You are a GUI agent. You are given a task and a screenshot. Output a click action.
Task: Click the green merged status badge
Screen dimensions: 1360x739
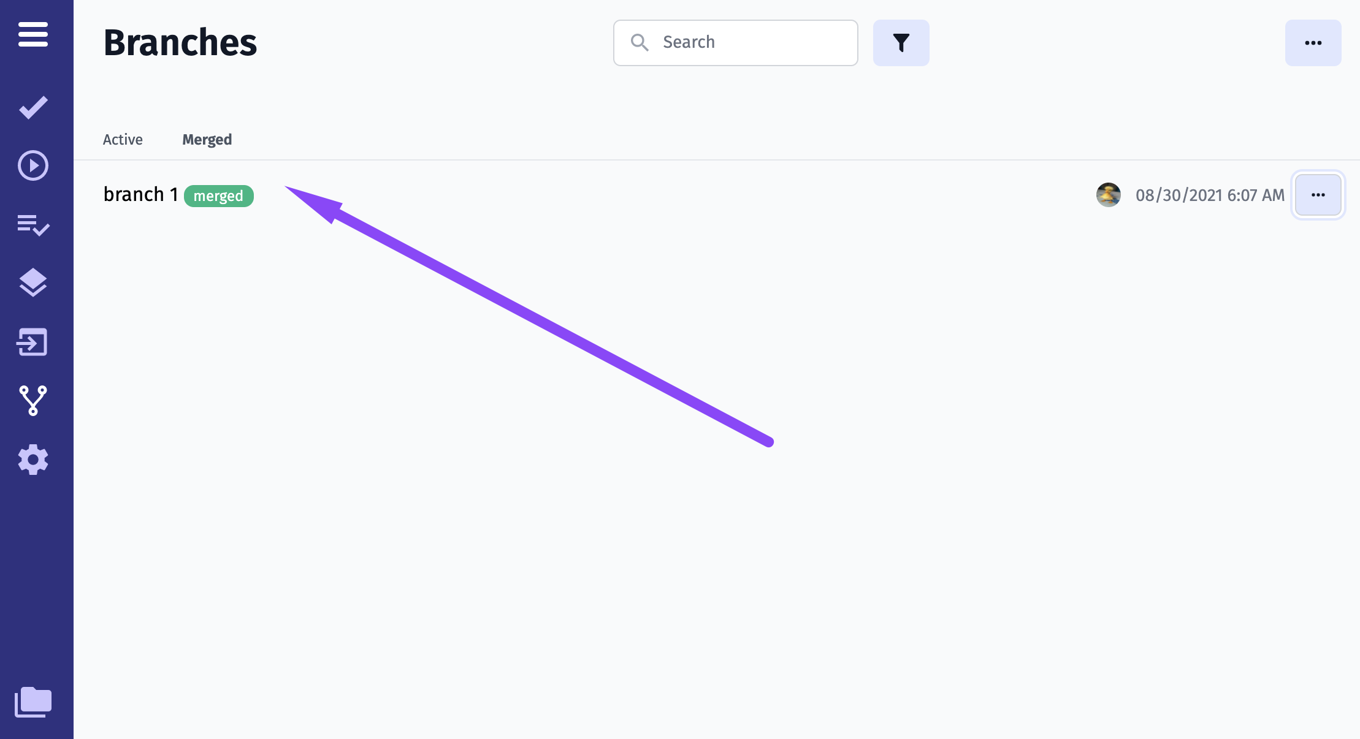219,196
